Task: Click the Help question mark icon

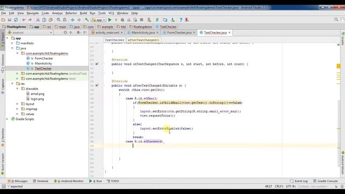Action: [x=181, y=20]
